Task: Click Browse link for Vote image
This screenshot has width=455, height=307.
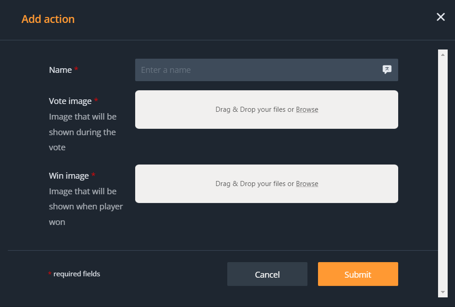Action: [x=307, y=110]
